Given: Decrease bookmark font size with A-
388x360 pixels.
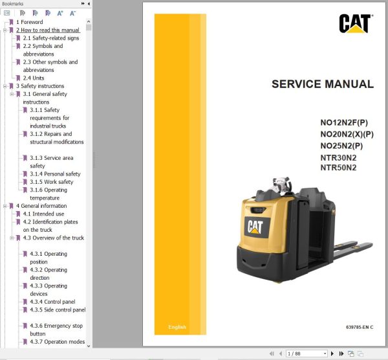Looking at the screenshot, I should pyautogui.click(x=72, y=13).
